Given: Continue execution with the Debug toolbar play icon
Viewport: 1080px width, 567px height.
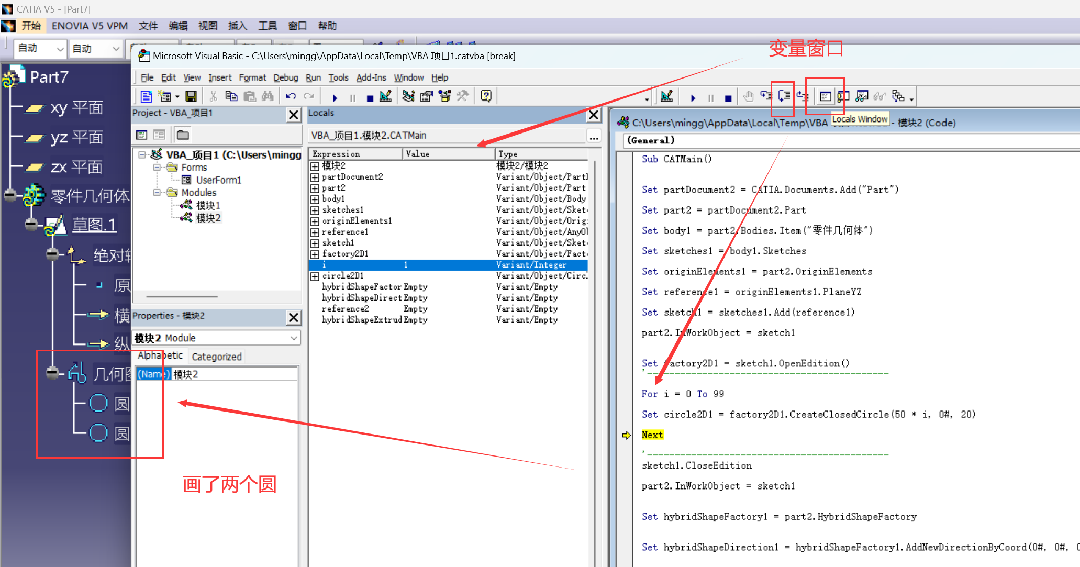Looking at the screenshot, I should pos(693,97).
